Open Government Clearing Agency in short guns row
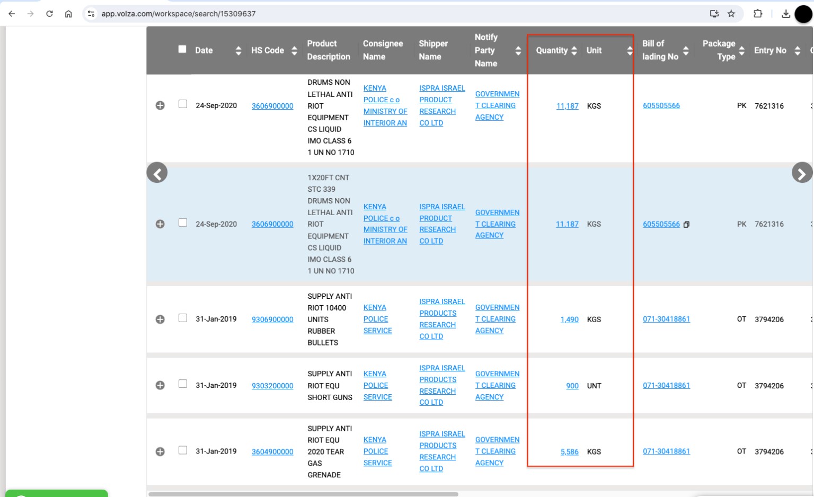 point(497,385)
